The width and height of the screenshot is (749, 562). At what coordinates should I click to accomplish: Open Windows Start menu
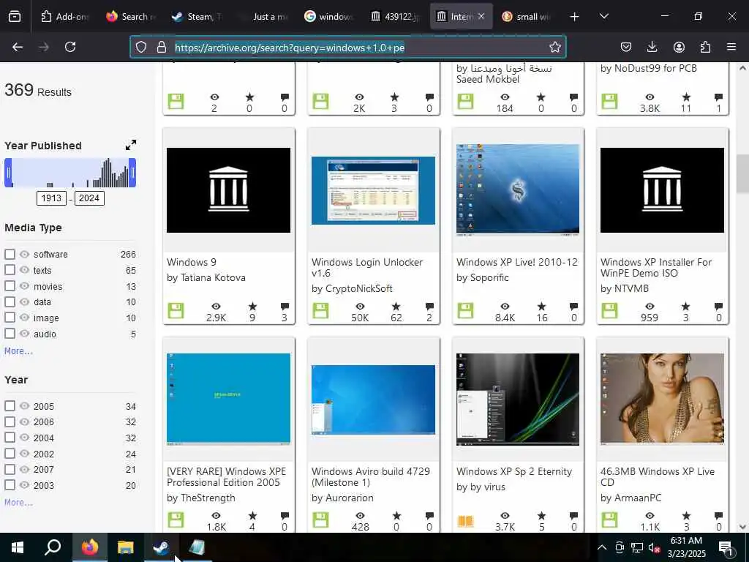[x=18, y=547]
